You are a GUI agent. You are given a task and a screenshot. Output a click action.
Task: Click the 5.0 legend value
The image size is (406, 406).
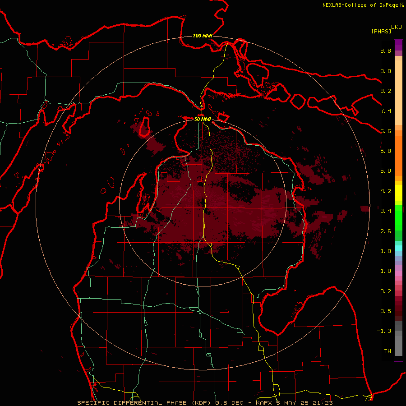click(x=386, y=171)
